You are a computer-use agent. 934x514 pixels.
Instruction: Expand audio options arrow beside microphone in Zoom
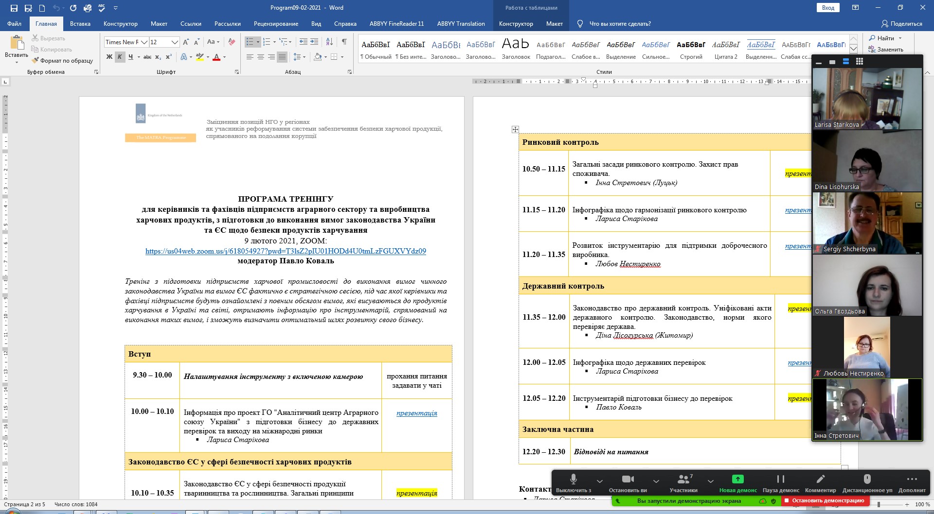600,481
